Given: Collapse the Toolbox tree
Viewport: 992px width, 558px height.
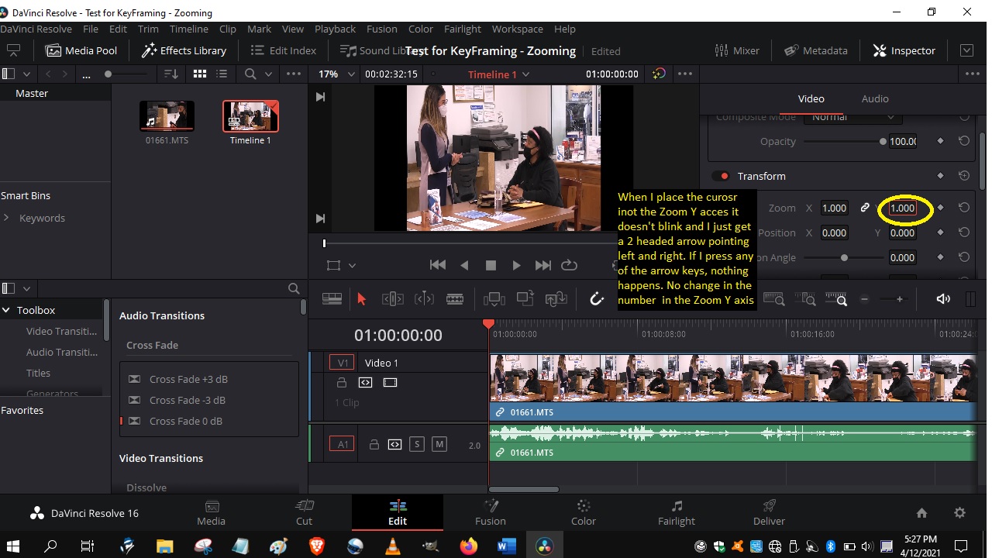Looking at the screenshot, I should coord(7,310).
